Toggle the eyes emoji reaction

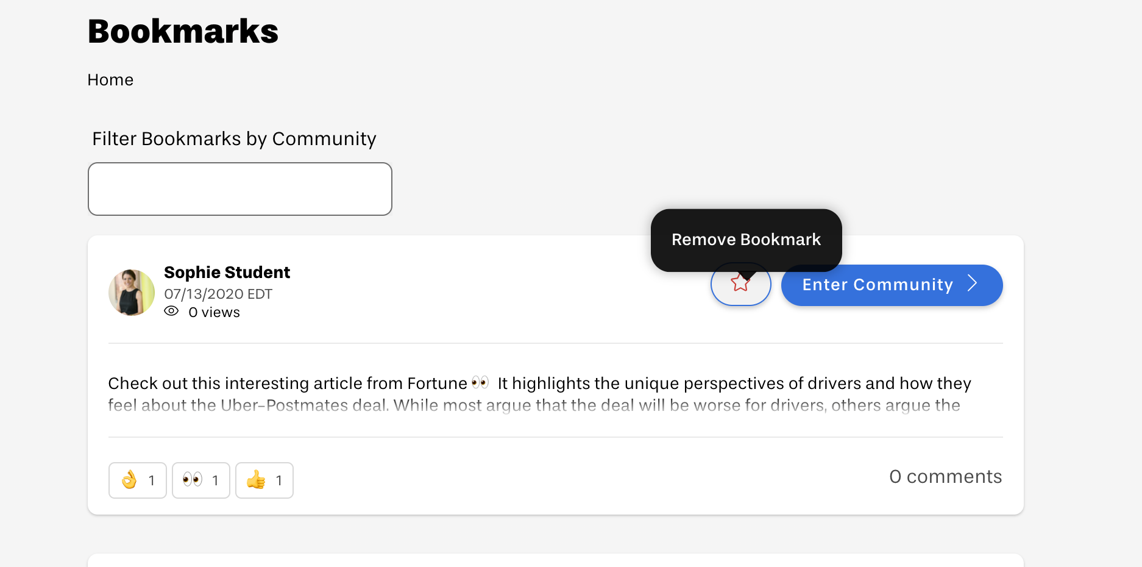click(x=201, y=480)
